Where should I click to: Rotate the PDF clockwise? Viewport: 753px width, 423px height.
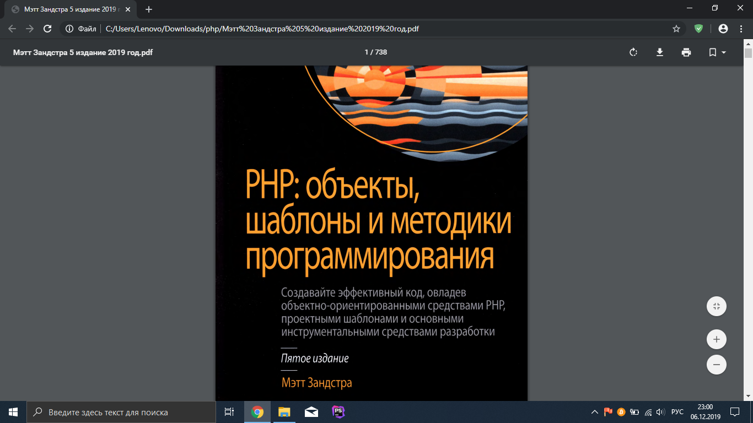coord(633,52)
